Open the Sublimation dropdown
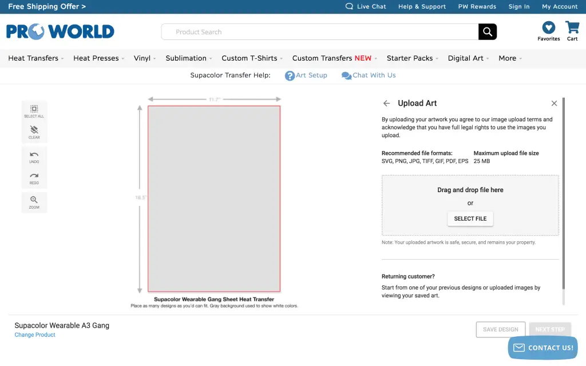The width and height of the screenshot is (586, 366). pyautogui.click(x=188, y=58)
